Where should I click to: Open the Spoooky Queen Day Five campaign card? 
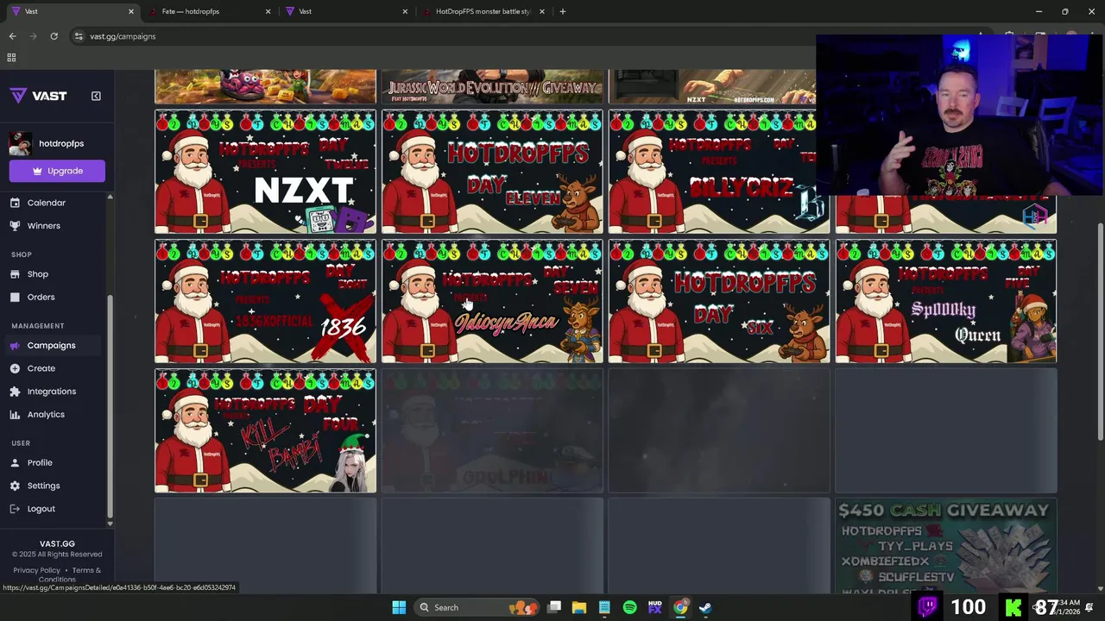tap(946, 301)
